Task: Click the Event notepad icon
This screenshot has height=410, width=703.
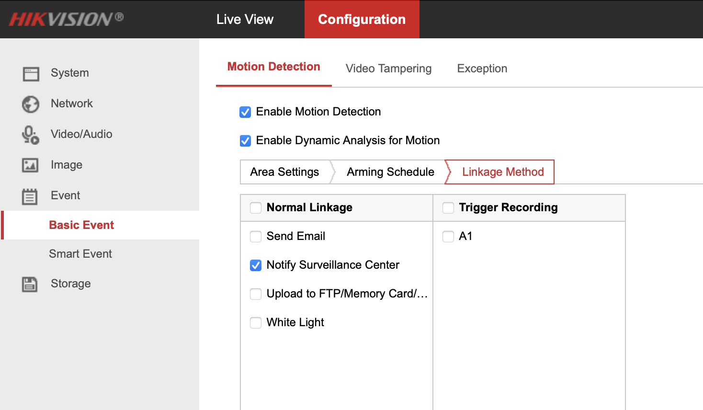Action: [30, 196]
